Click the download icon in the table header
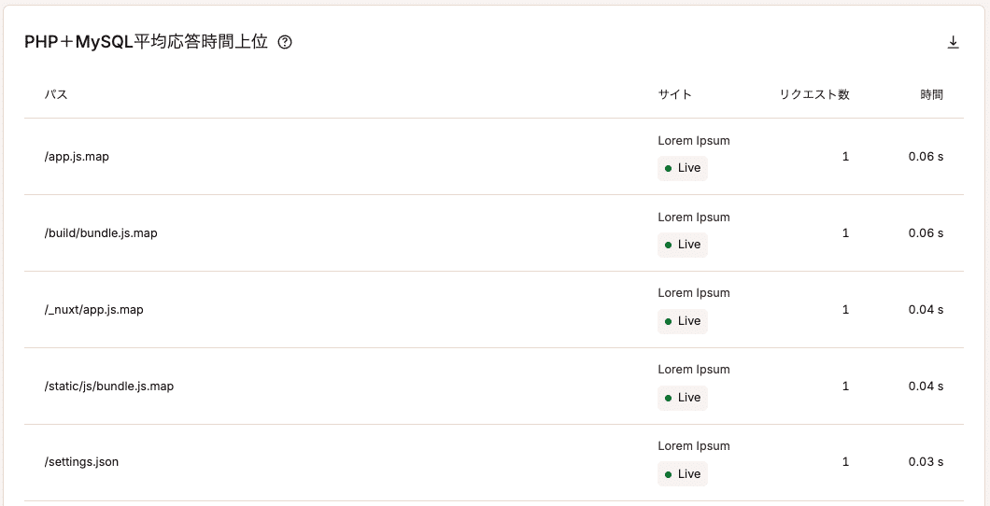990x506 pixels. 953,42
